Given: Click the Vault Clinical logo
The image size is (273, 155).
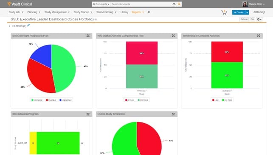Looking at the screenshot, I should (20, 4).
